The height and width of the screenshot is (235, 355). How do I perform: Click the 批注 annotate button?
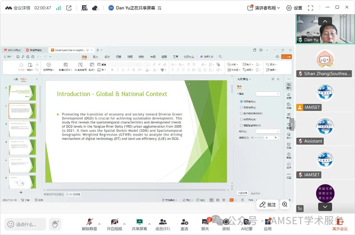(x=268, y=205)
